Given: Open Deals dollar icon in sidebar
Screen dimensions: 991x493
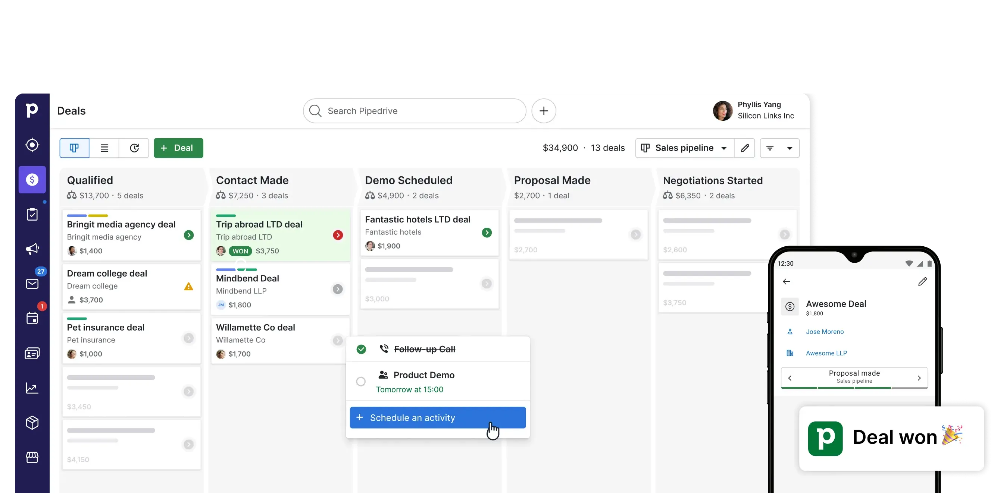Looking at the screenshot, I should click(32, 180).
